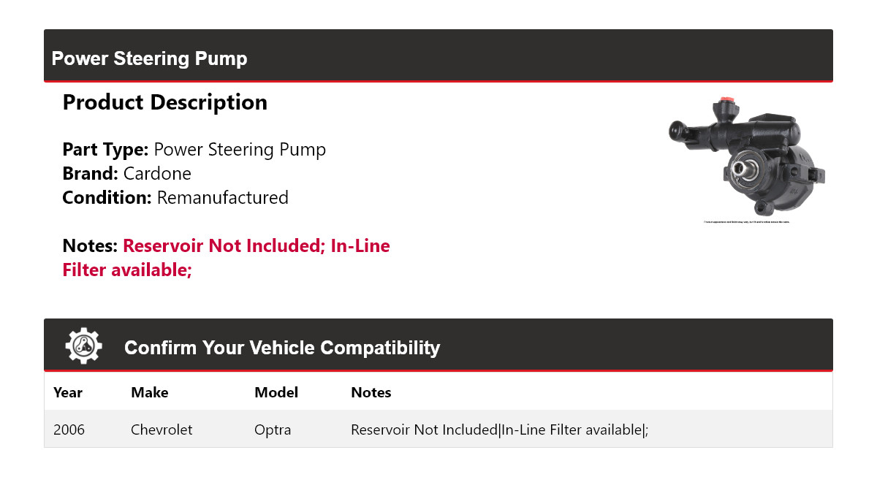Click the Year column header

pyautogui.click(x=68, y=392)
